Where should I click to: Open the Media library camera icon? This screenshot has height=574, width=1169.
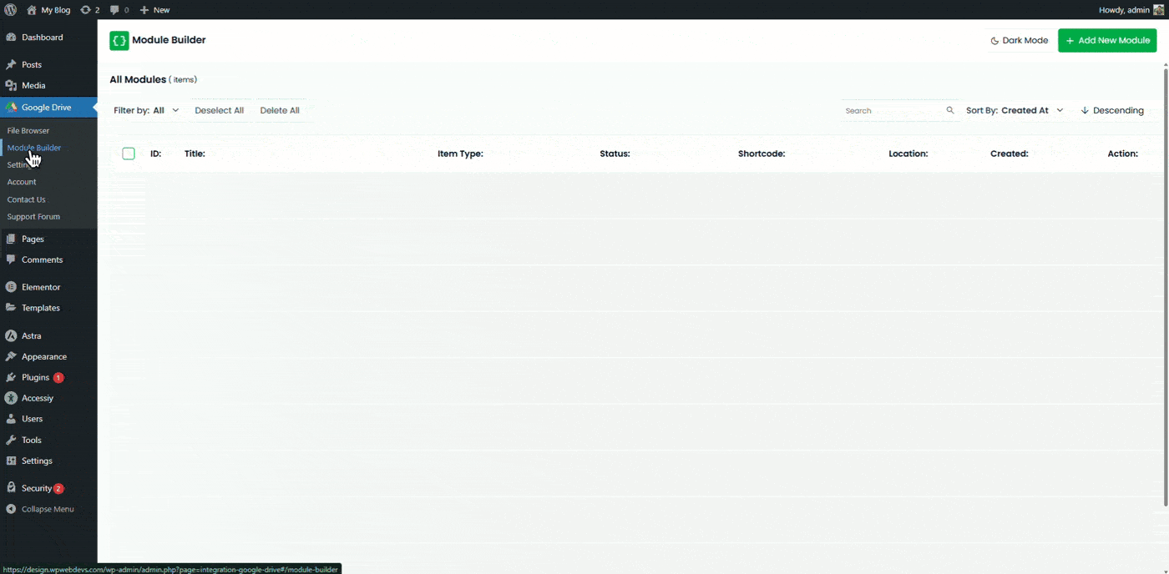(13, 85)
